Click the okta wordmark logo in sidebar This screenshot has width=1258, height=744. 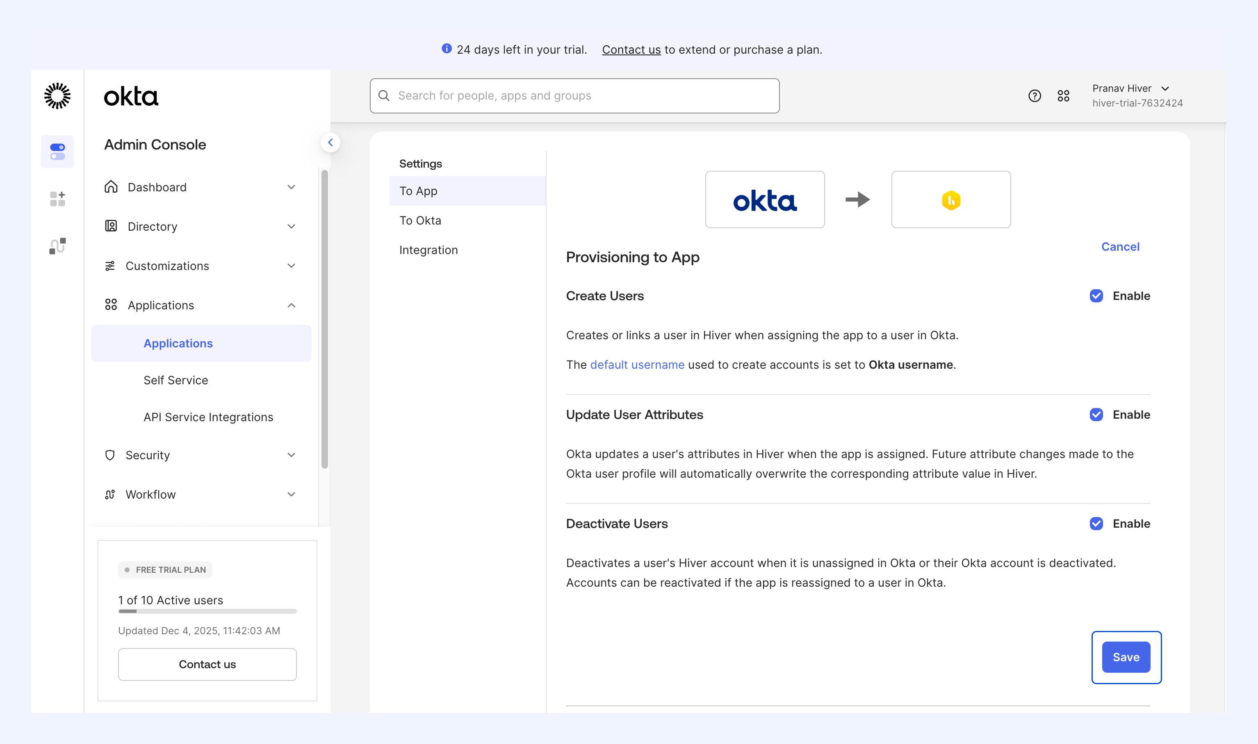click(131, 96)
